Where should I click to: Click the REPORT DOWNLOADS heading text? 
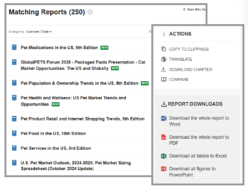tap(195, 104)
